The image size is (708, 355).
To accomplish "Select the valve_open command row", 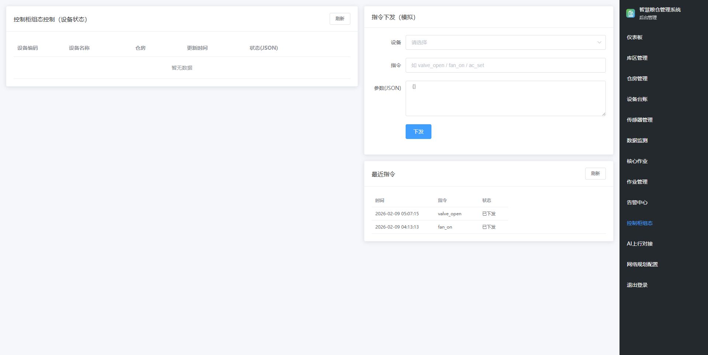I will point(449,214).
